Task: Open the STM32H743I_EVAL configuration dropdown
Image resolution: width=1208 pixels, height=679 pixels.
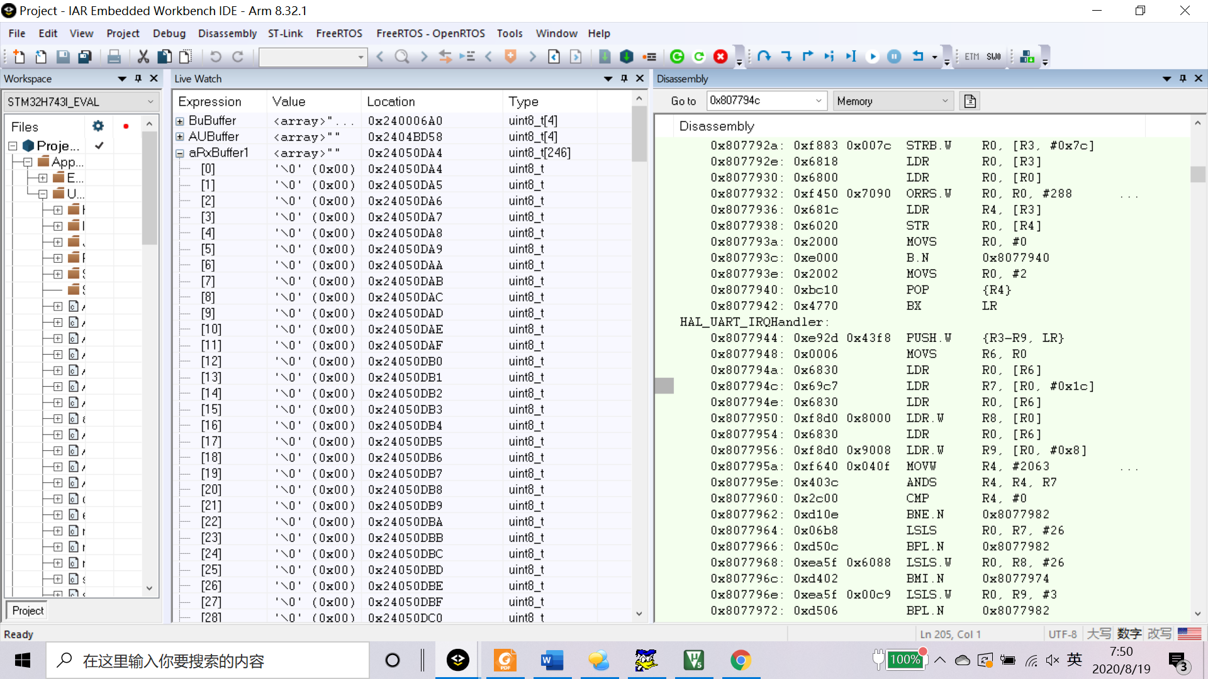Action: [150, 102]
